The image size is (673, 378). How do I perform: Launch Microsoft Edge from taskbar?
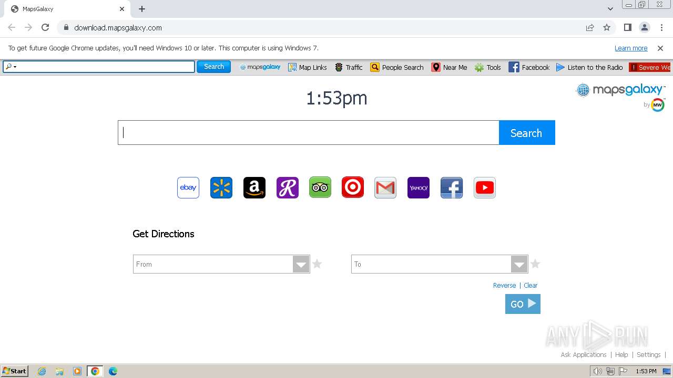[x=113, y=371]
